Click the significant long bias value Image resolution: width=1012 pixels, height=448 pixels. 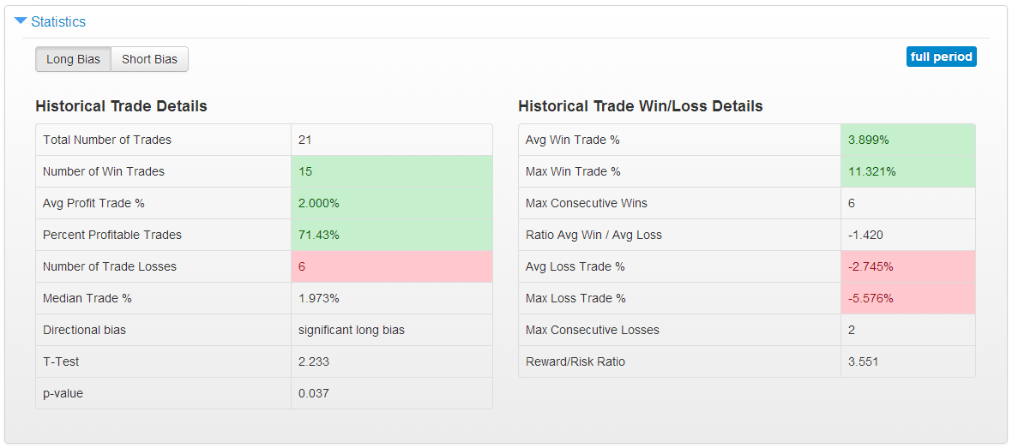pyautogui.click(x=352, y=330)
